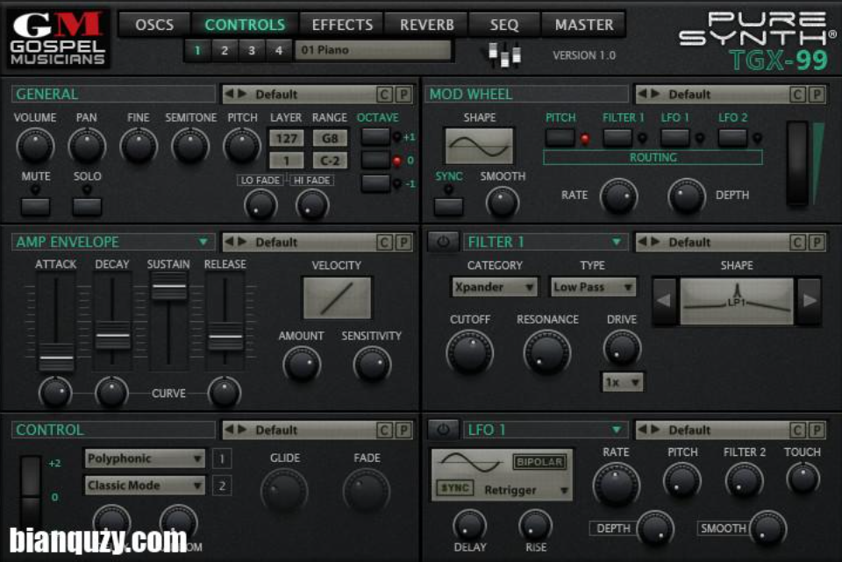842x562 pixels.
Task: Enable the Octave +1 button
Action: pos(375,137)
